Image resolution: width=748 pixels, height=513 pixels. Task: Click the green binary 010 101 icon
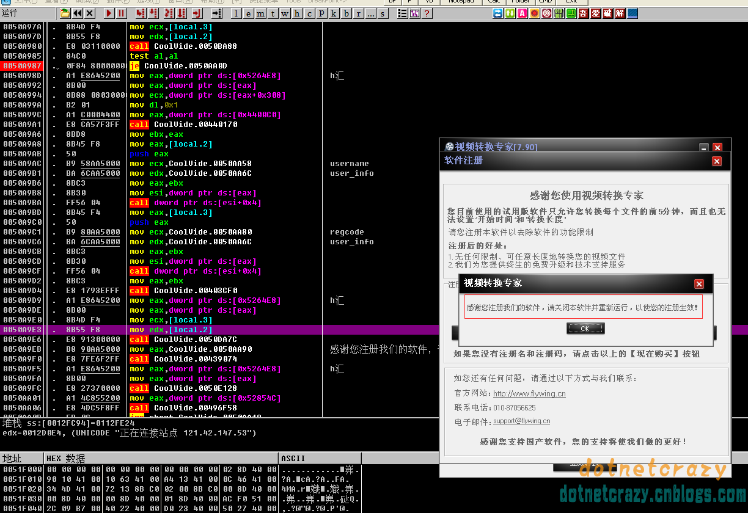coord(559,13)
